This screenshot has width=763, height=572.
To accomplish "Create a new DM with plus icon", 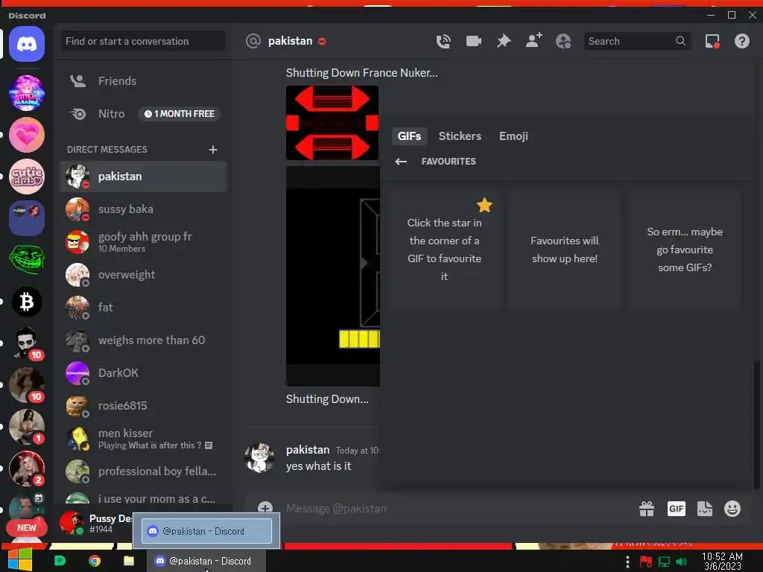I will (212, 149).
